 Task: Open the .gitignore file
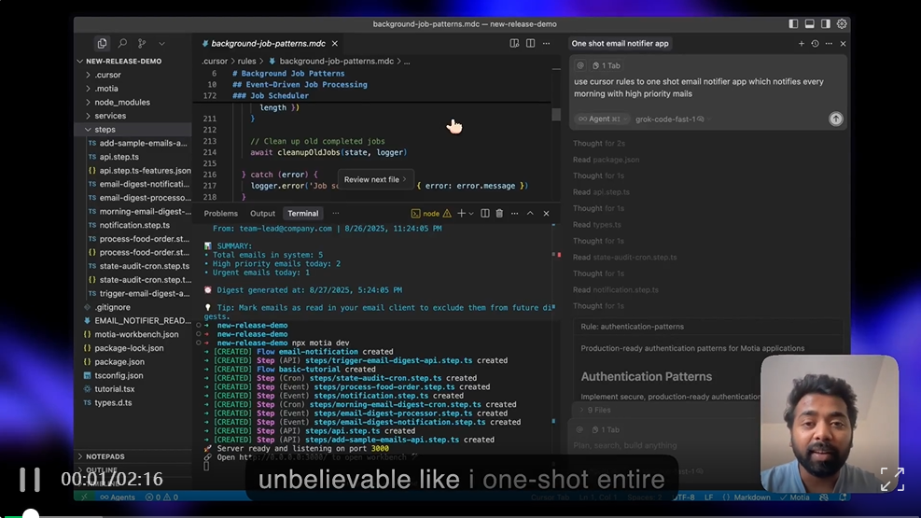coord(112,307)
